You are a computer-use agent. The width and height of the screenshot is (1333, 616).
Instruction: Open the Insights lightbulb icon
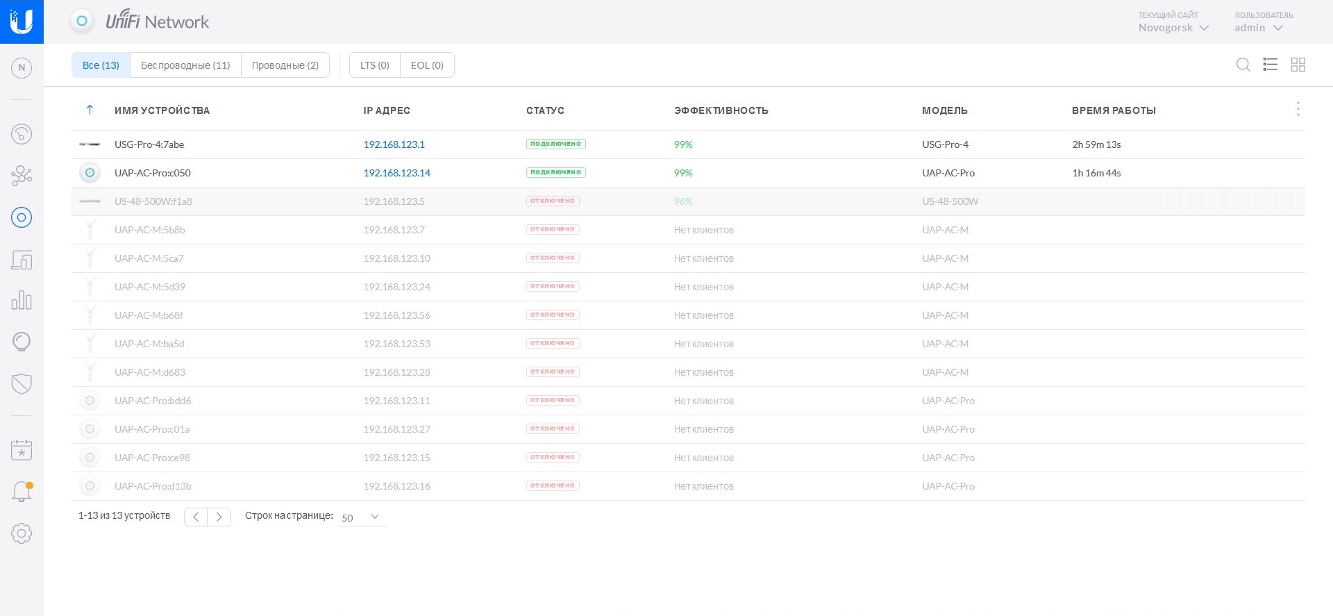click(x=22, y=342)
